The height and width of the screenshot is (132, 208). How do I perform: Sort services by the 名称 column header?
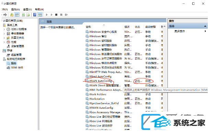click(89, 27)
